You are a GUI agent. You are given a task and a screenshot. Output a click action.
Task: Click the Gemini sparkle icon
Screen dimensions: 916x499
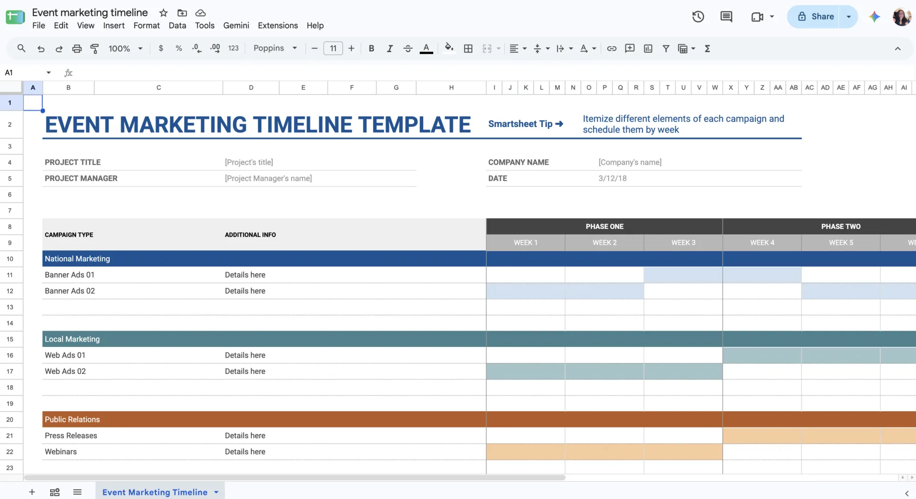click(874, 17)
